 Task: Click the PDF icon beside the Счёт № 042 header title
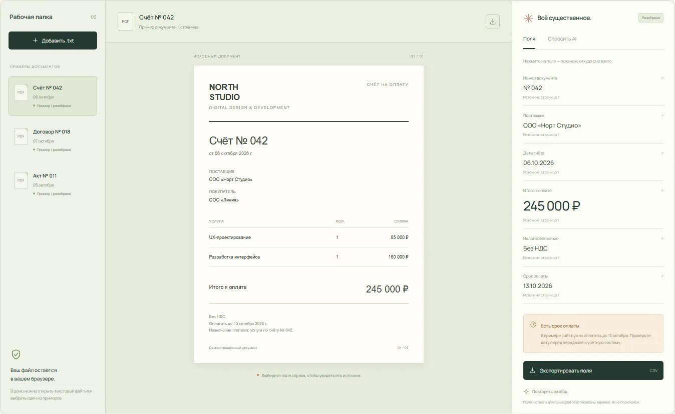tap(125, 21)
